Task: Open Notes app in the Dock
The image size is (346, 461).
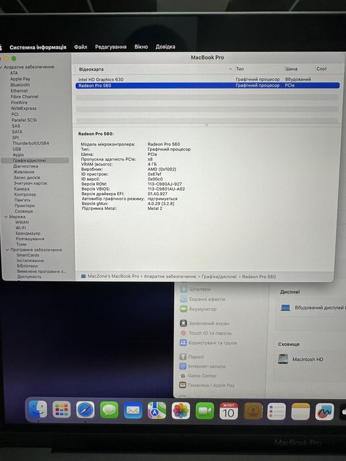Action: [301, 412]
